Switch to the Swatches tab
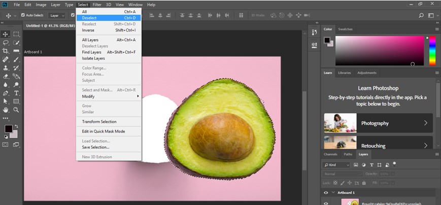The height and width of the screenshot is (205, 441). (x=345, y=29)
